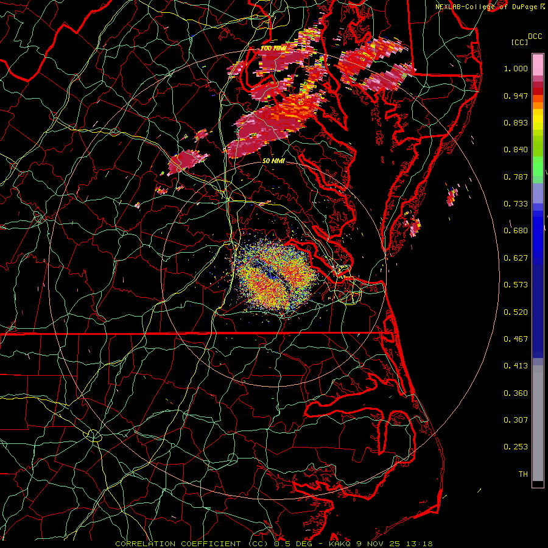This screenshot has width=548, height=548.
Task: Click the 100 NMI range ring label
Action: [x=273, y=48]
